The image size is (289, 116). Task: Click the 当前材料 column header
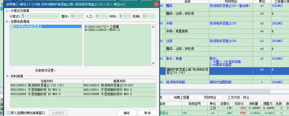click(x=47, y=81)
